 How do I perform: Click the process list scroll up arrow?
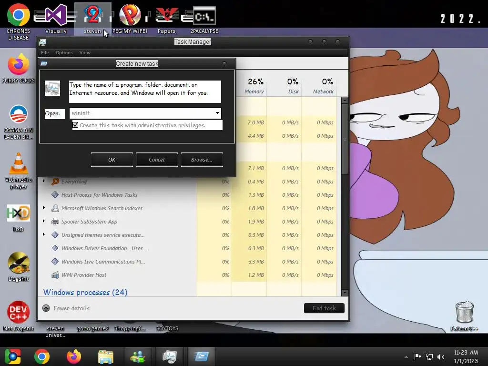[x=345, y=101]
